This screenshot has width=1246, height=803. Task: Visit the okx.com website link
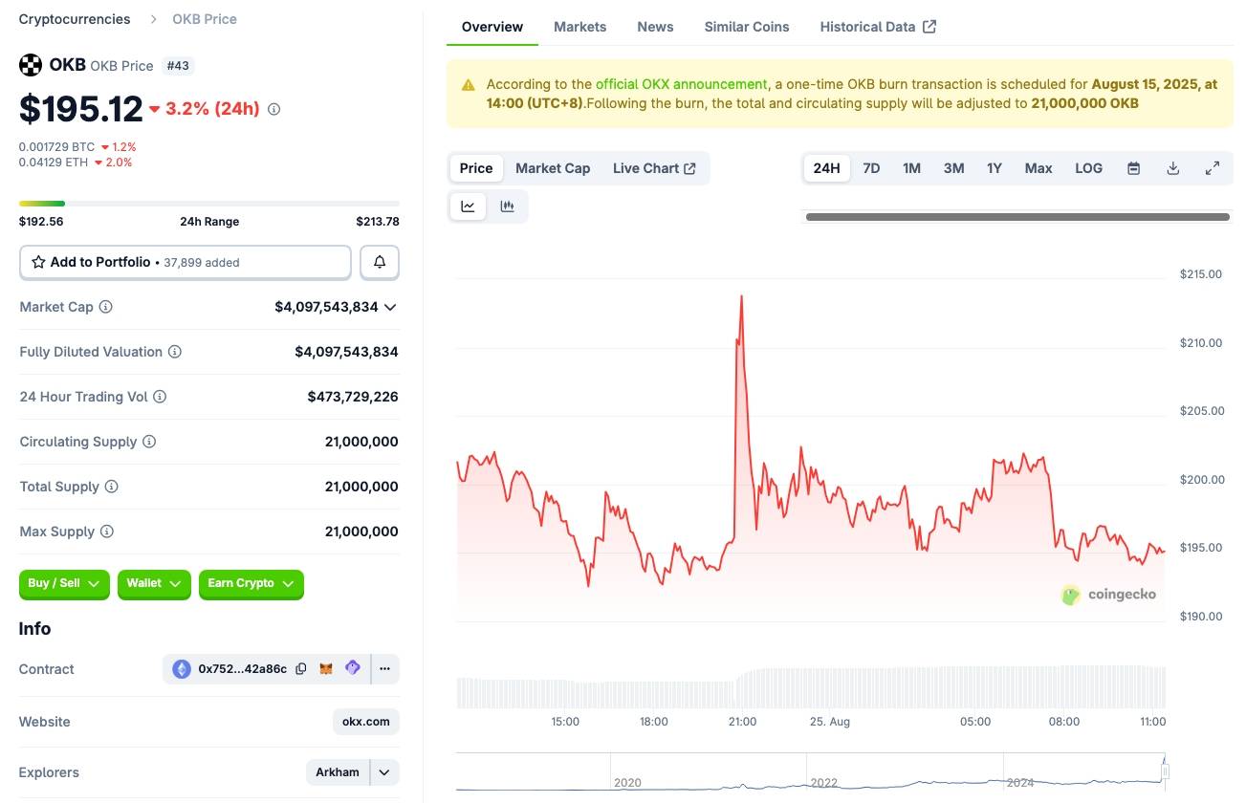coord(366,722)
